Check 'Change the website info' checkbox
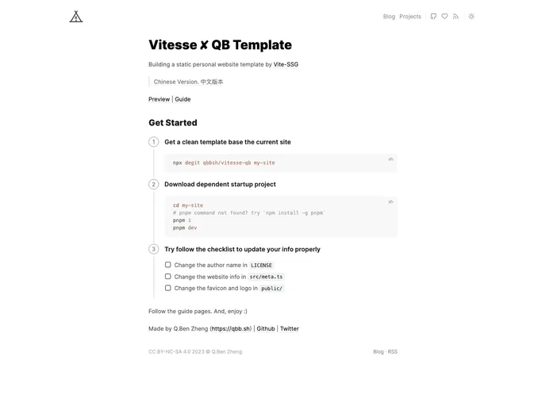Viewport: 546px width, 406px height. (168, 277)
